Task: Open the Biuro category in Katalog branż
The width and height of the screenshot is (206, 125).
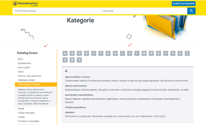Action: (20, 59)
